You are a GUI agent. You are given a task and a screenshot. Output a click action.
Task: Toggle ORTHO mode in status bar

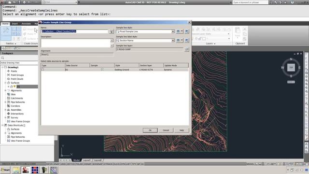coord(71,164)
